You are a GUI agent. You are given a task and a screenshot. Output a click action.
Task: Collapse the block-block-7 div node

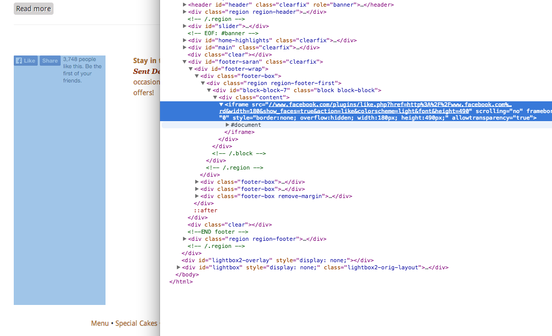209,90
